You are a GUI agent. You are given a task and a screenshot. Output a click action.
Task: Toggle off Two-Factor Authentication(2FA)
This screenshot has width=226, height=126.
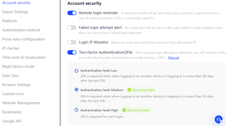point(72,52)
